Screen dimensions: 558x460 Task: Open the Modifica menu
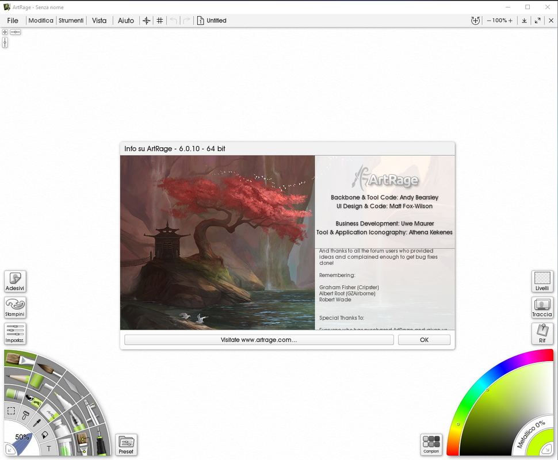41,21
